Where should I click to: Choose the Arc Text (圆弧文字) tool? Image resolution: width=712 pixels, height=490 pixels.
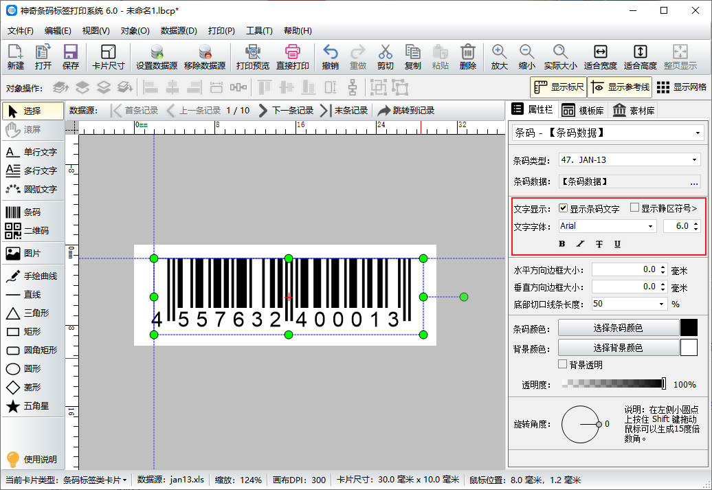pyautogui.click(x=31, y=189)
